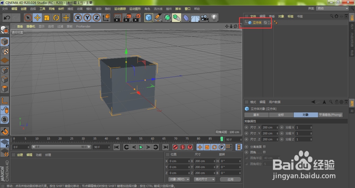Viewport: 355px width, 188px height.
Task: Select the 立方体 object in object manager
Action: [x=257, y=23]
